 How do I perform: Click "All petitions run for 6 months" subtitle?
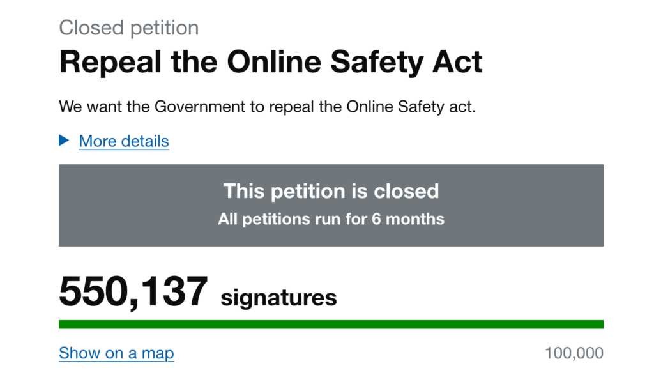[x=331, y=219]
